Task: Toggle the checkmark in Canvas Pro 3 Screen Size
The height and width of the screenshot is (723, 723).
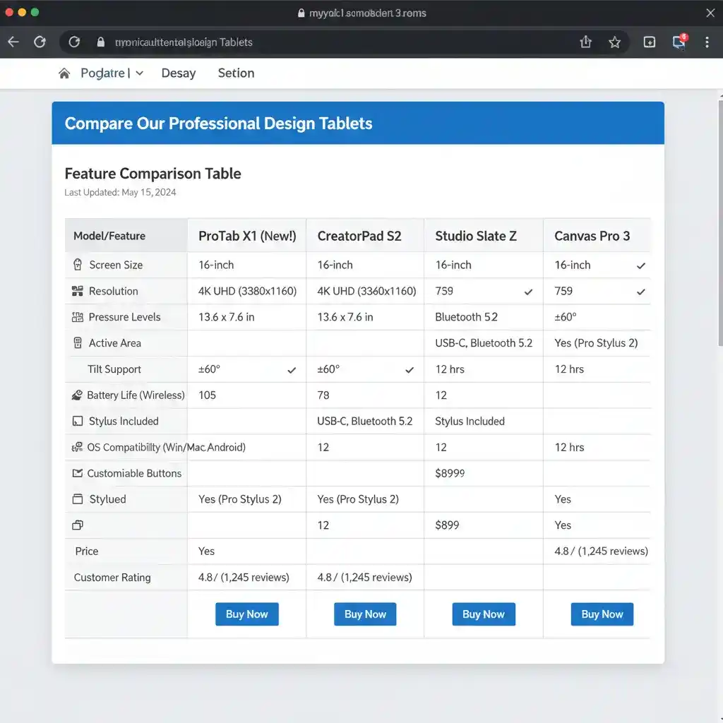Action: [640, 266]
